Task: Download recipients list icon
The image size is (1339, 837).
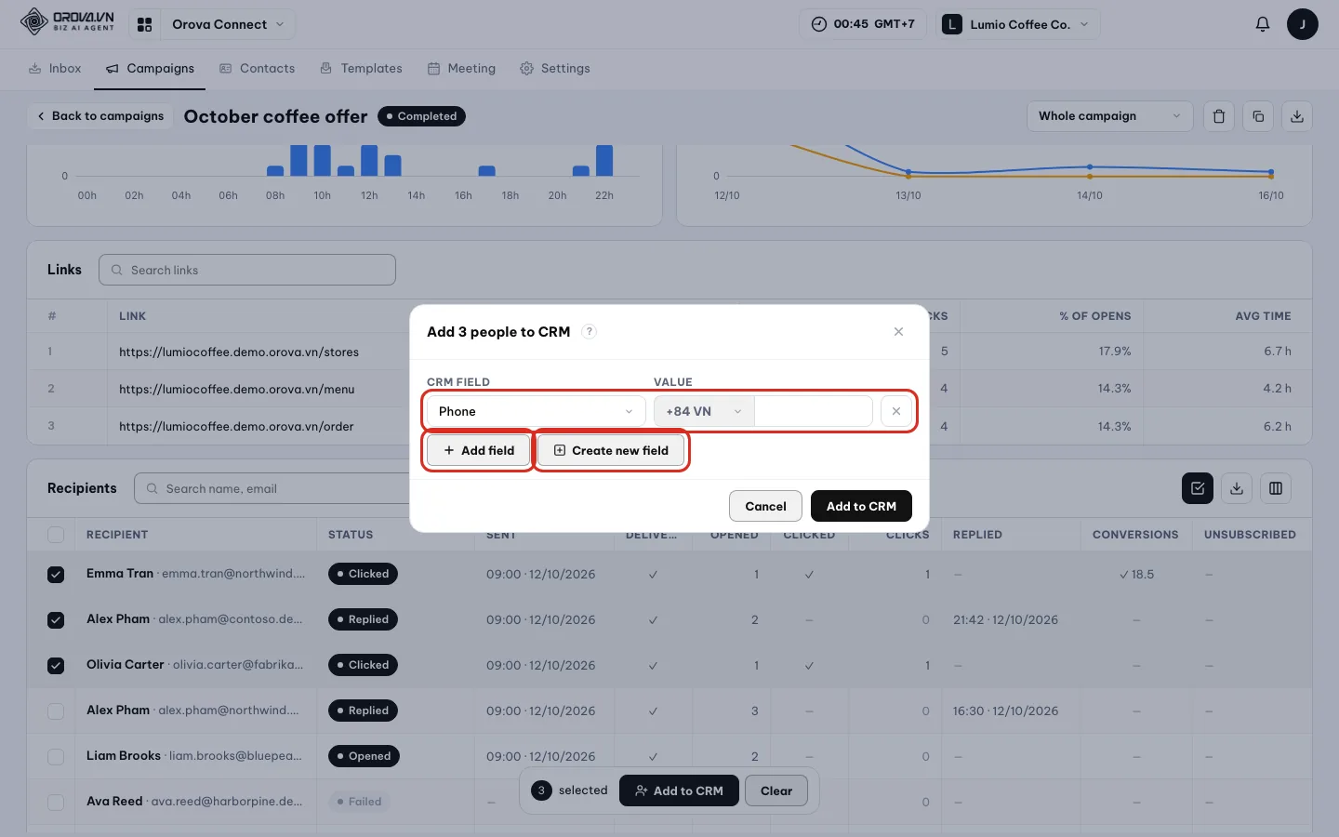Action: [1236, 488]
